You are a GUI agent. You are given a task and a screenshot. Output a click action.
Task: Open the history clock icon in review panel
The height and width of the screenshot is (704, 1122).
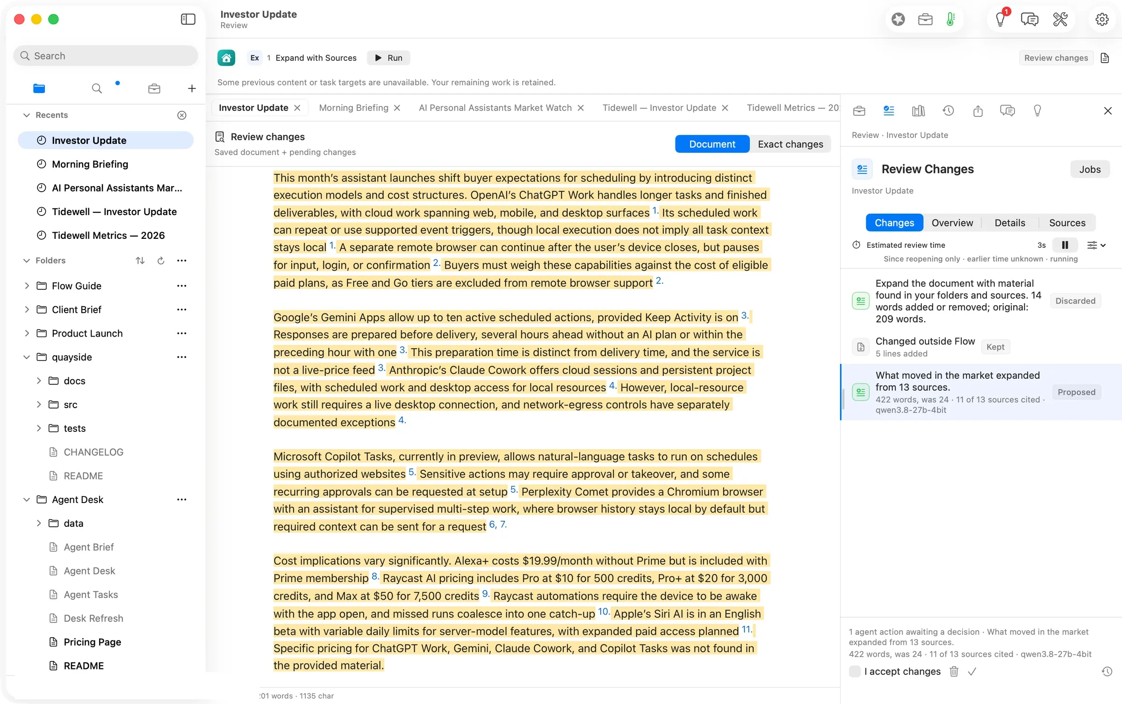(x=948, y=111)
